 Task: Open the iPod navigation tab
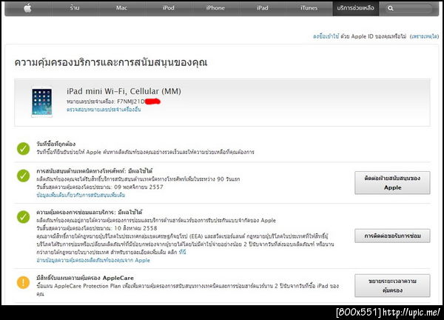(169, 8)
